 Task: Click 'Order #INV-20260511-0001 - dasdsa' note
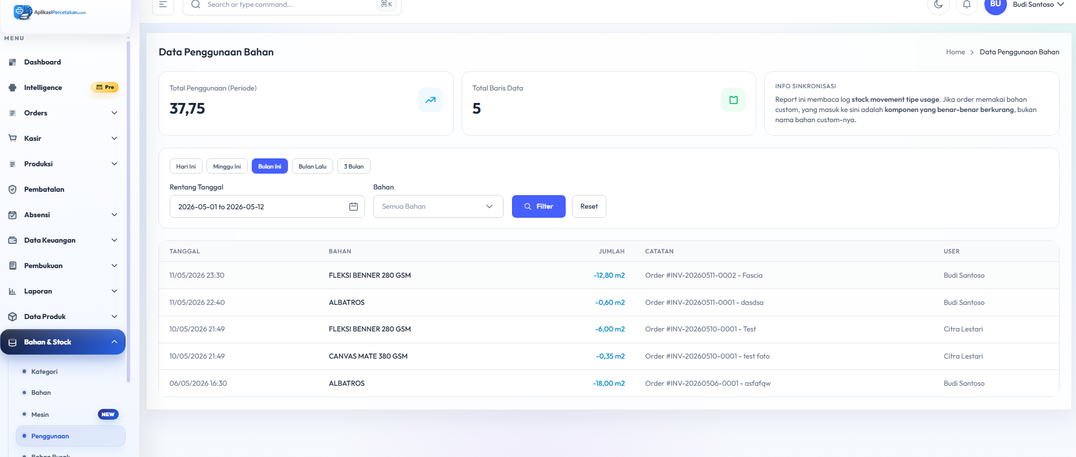(x=704, y=303)
